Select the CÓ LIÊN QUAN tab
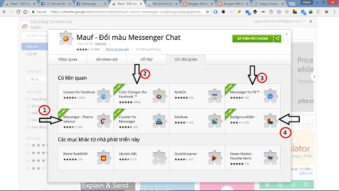Screen dimensions: 339x191 [x=186, y=59]
